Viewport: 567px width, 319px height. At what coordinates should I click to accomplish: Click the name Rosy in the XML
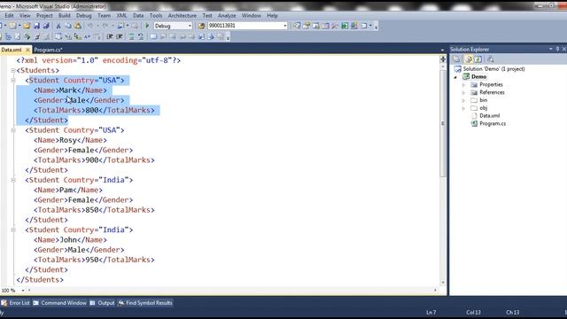tap(68, 140)
